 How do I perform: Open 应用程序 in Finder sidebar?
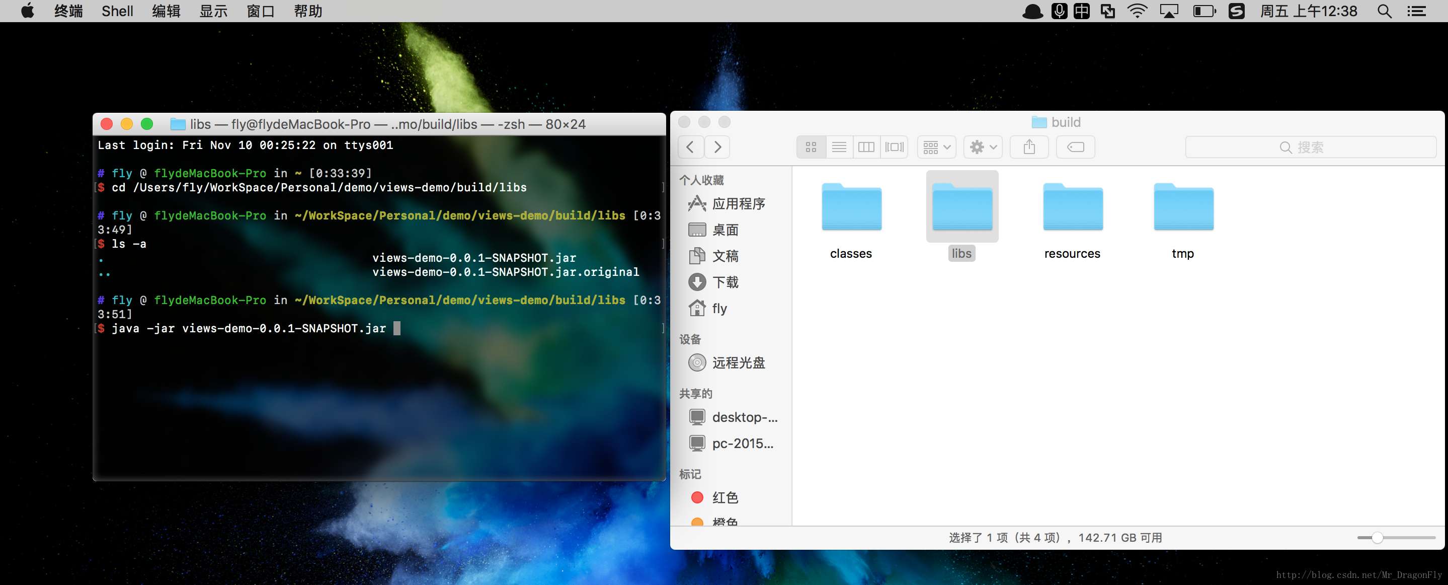pos(731,203)
